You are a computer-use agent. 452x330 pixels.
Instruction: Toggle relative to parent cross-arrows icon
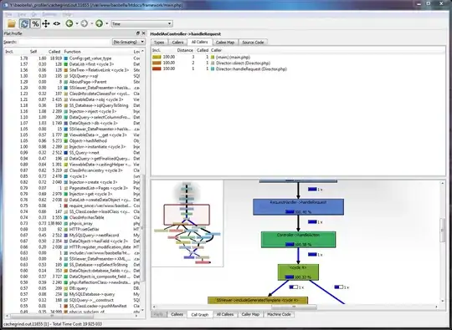tap(46, 23)
